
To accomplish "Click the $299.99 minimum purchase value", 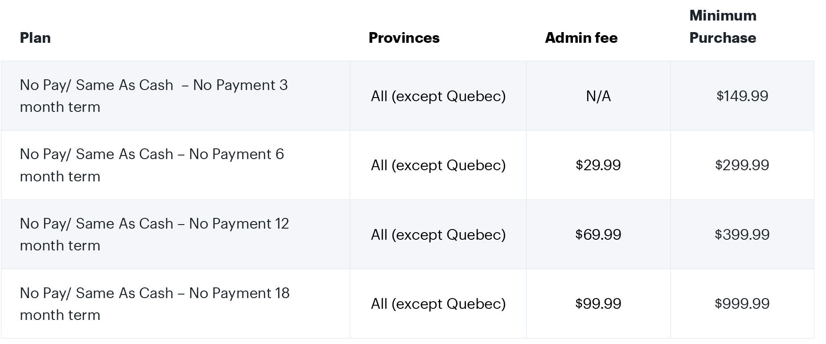I will tap(742, 165).
